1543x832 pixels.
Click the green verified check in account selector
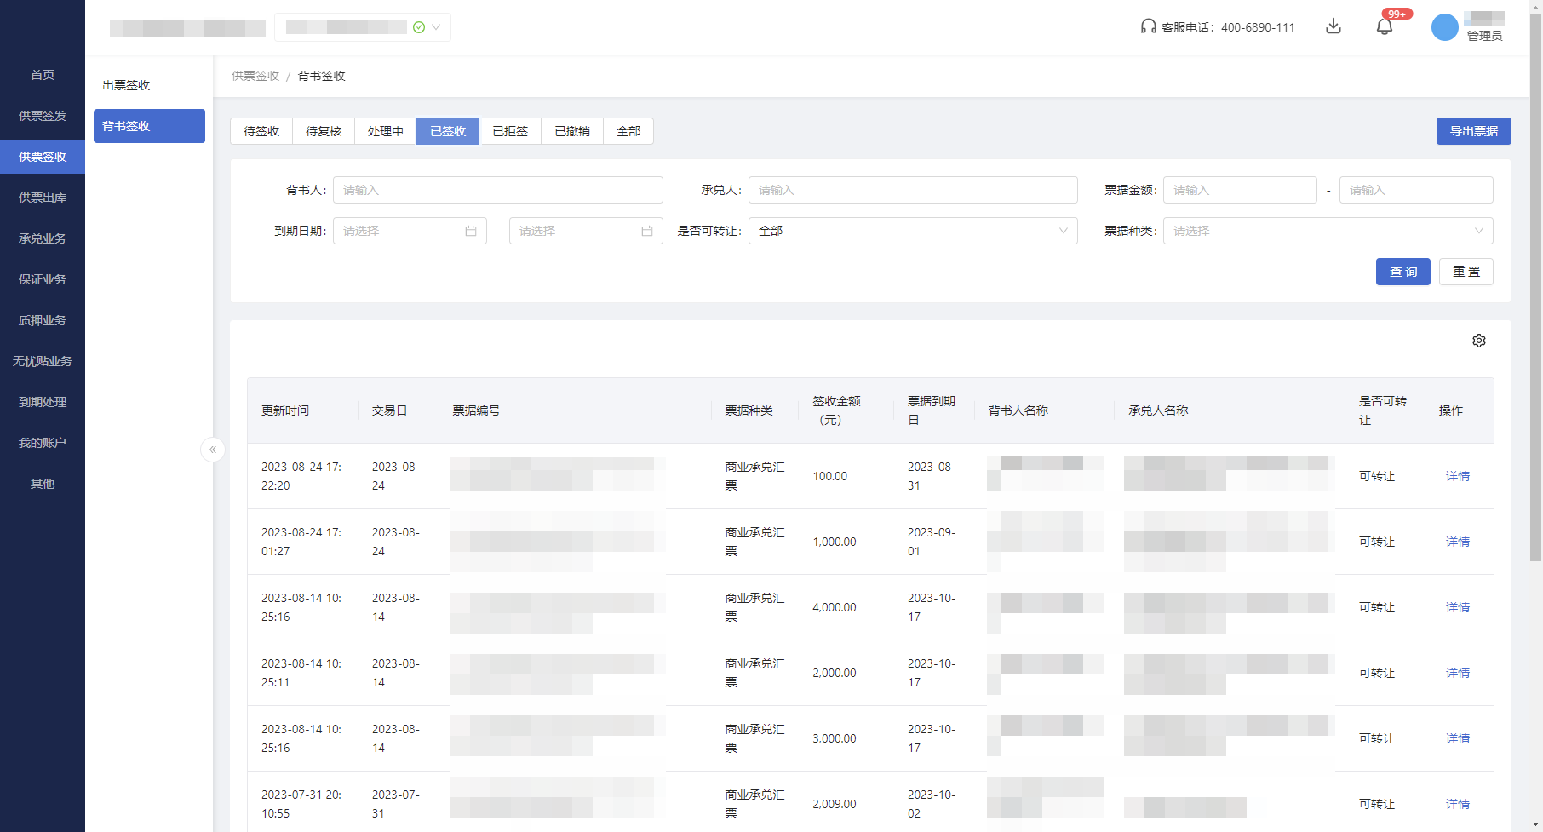pos(418,26)
